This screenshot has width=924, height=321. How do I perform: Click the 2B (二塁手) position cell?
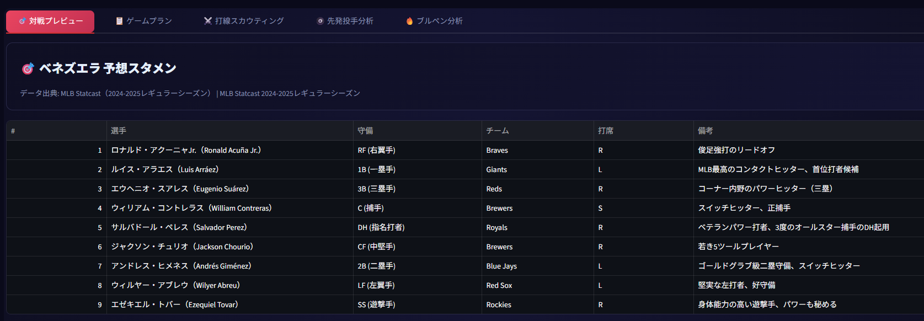[418, 266]
